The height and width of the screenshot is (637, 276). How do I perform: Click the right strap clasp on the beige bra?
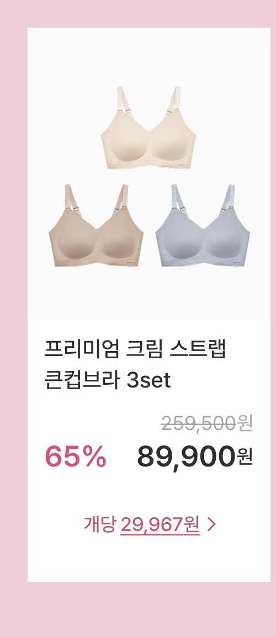[x=116, y=209]
